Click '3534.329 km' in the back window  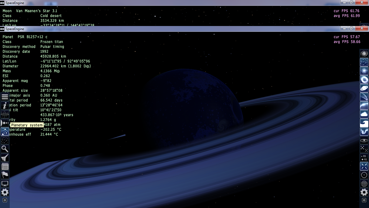[x=52, y=21]
